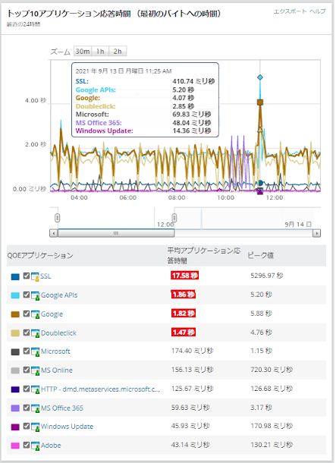
Task: Toggle the checkbox in the Google row
Action: pyautogui.click(x=27, y=313)
